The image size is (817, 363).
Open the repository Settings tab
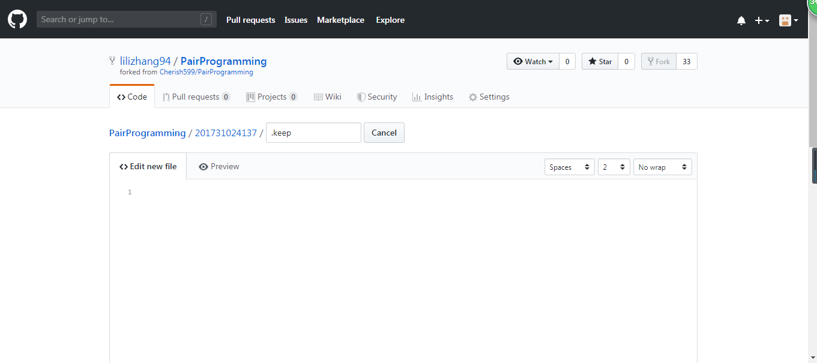[x=489, y=97]
